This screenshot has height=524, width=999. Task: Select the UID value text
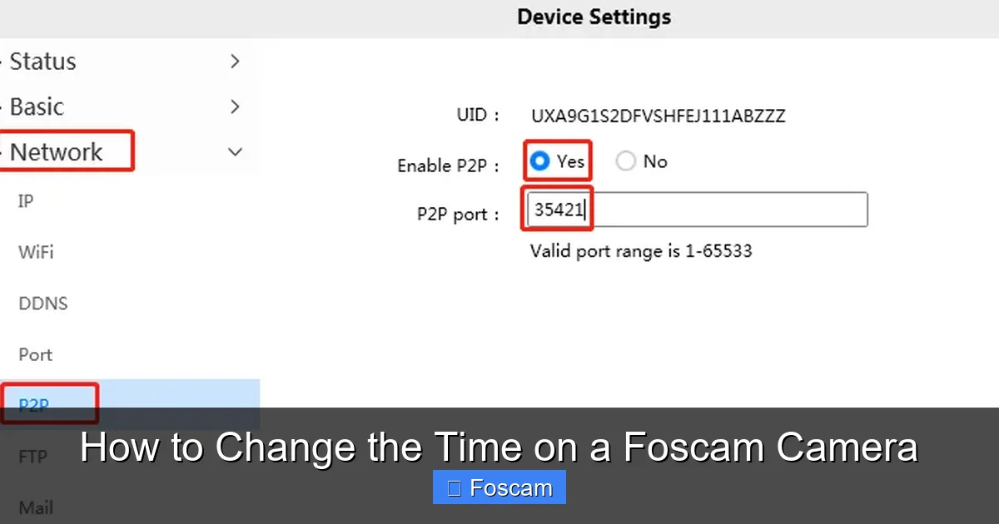coord(657,116)
